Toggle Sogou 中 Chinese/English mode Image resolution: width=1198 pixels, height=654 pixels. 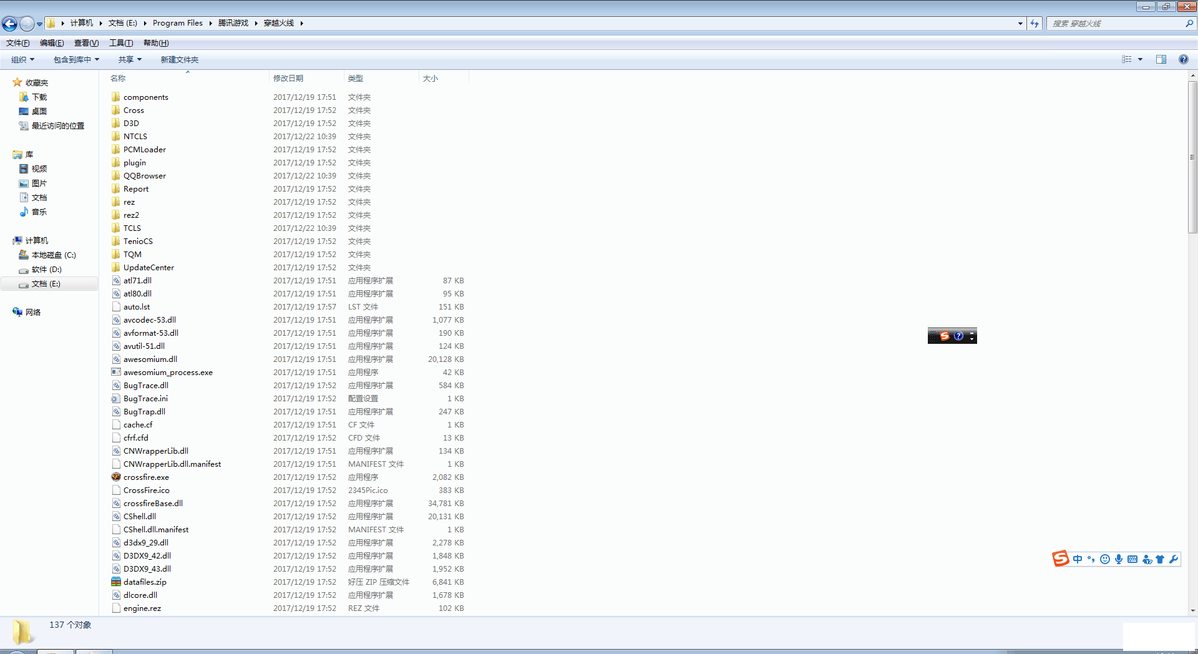click(1078, 559)
